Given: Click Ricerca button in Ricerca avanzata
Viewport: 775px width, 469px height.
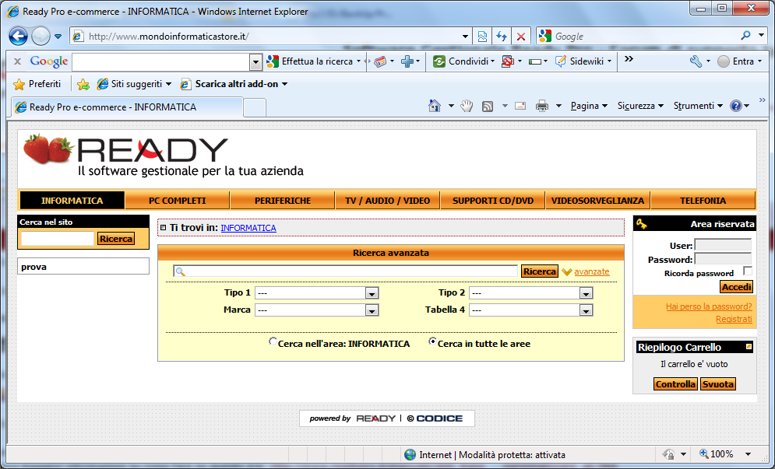Looking at the screenshot, I should point(539,271).
